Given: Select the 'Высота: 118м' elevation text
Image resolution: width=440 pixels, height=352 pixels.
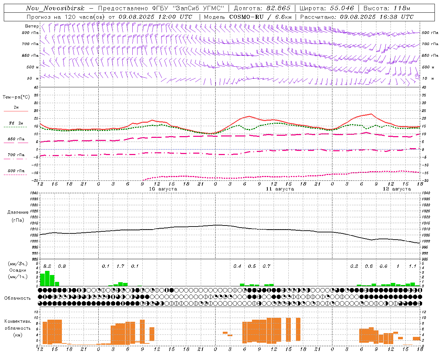Looking at the screenshot, I should point(387,8).
